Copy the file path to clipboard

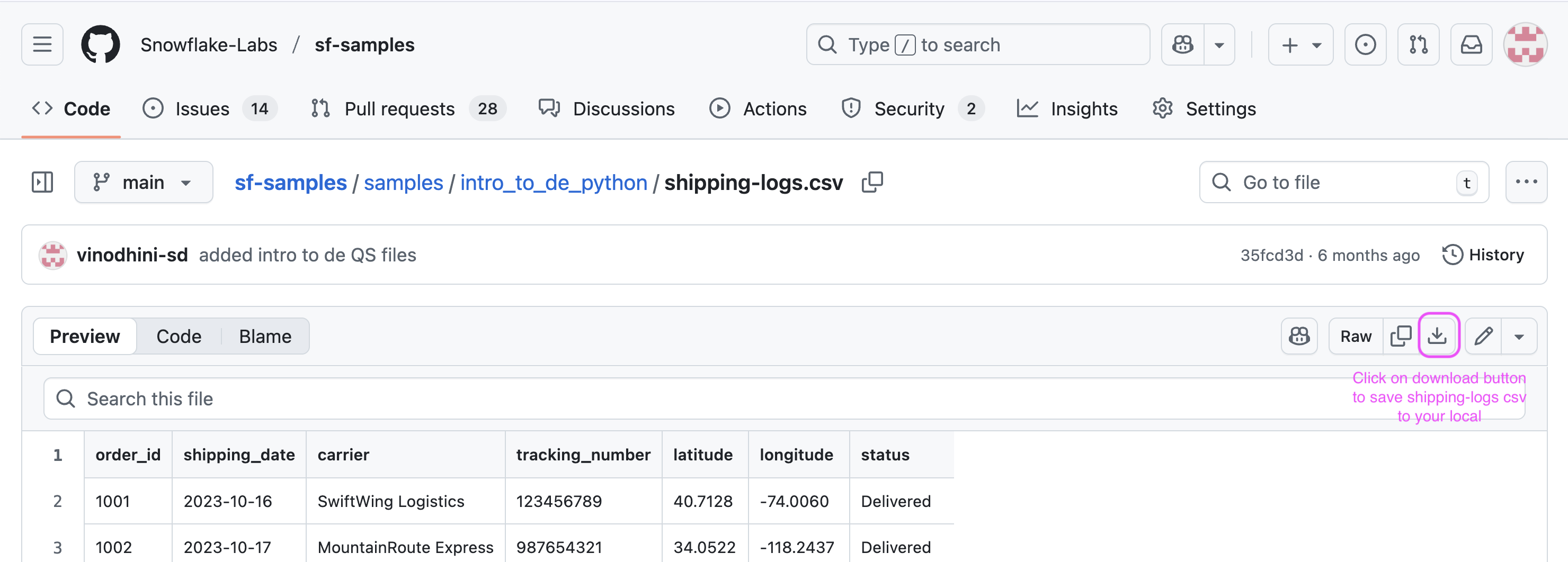[x=871, y=182]
